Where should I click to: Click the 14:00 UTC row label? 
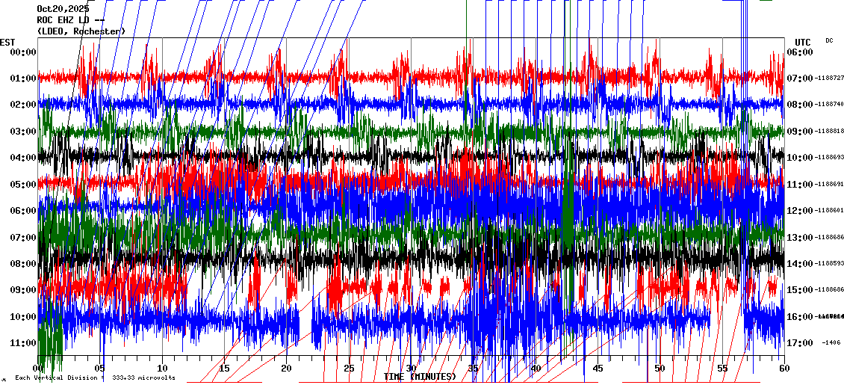click(x=801, y=264)
